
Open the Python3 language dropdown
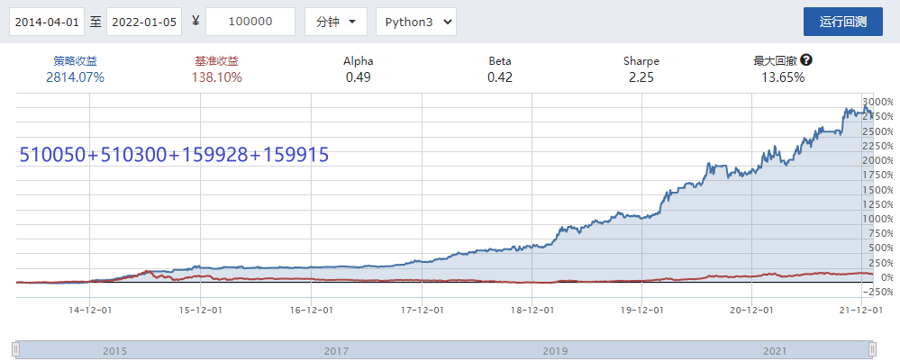coord(415,22)
